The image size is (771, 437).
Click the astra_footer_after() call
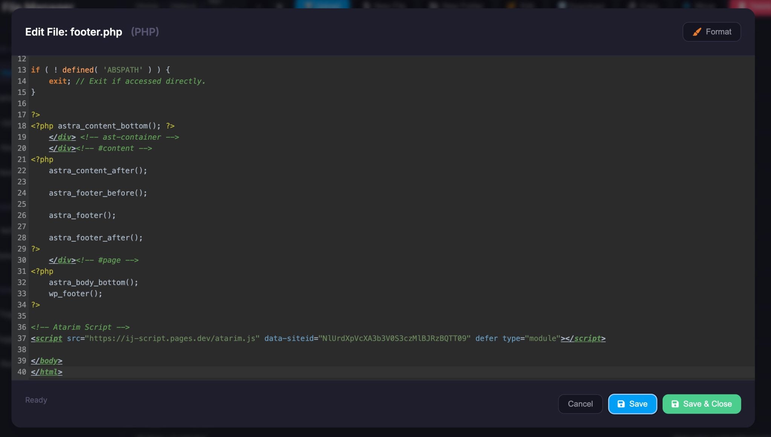95,238
